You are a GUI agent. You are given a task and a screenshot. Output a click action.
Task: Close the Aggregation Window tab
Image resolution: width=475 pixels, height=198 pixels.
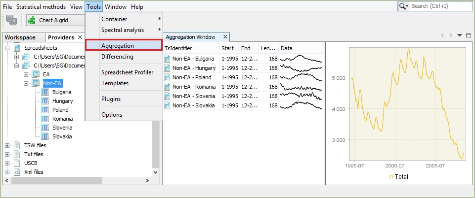point(225,37)
